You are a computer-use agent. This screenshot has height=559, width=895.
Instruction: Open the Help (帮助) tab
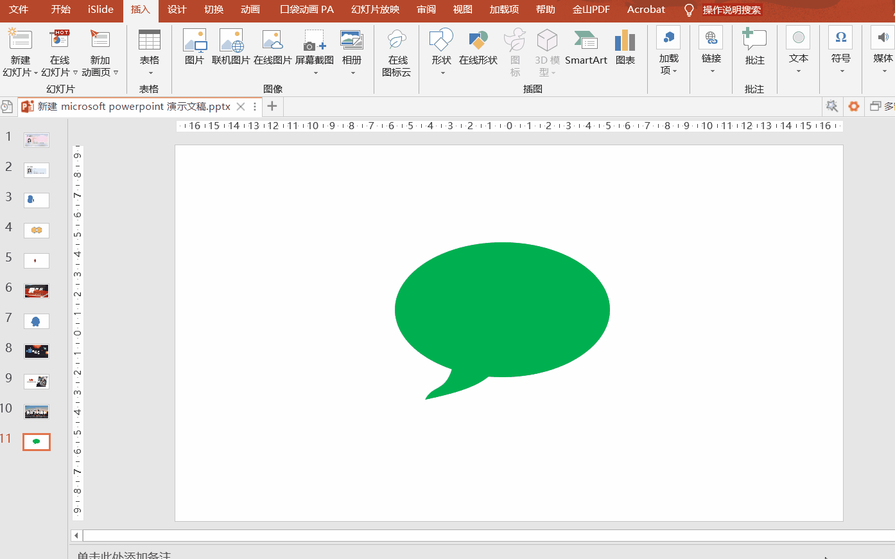pyautogui.click(x=546, y=10)
